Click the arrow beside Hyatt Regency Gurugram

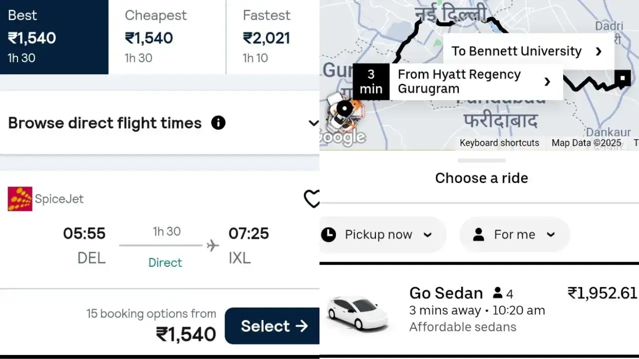[547, 82]
